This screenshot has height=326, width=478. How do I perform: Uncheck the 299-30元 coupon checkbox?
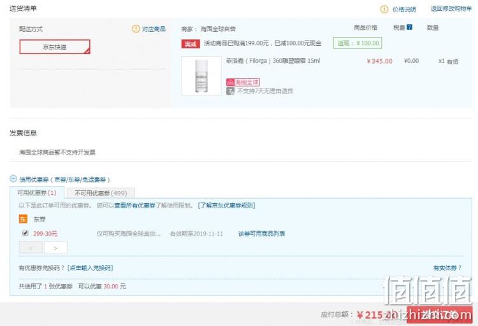point(25,233)
